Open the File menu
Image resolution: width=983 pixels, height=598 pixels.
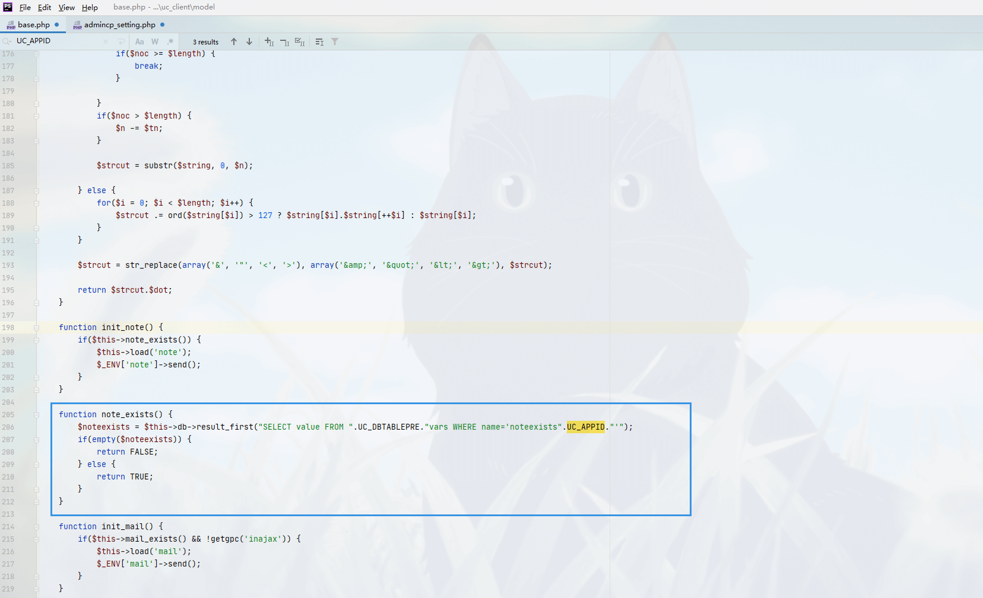tap(25, 7)
